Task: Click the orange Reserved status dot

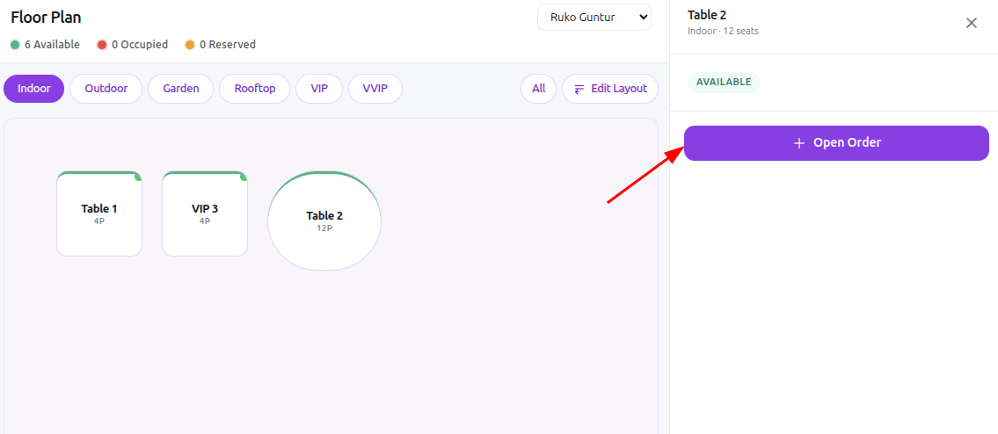Action: 190,45
